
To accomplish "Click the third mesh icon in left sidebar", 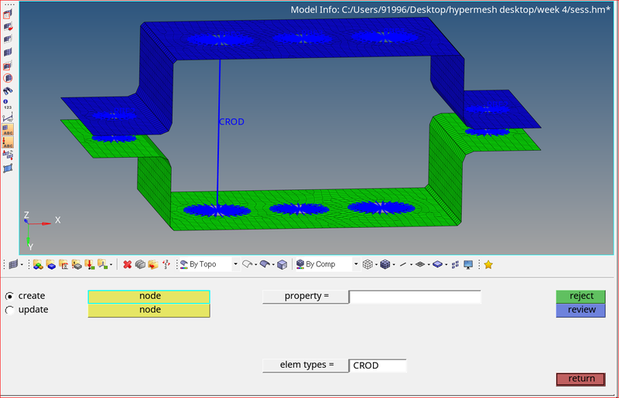I will (8, 39).
